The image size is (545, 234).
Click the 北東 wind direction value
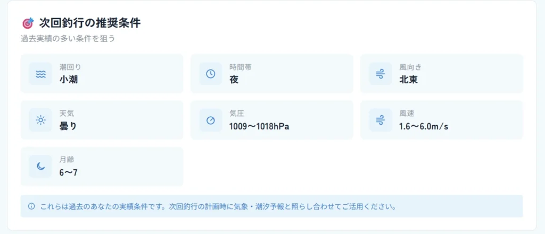click(408, 80)
